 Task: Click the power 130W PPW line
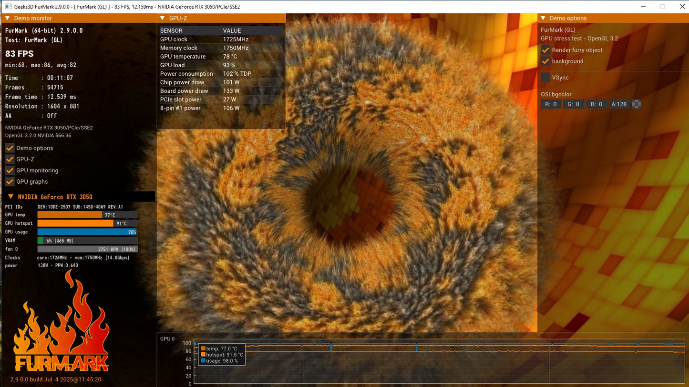click(x=41, y=266)
